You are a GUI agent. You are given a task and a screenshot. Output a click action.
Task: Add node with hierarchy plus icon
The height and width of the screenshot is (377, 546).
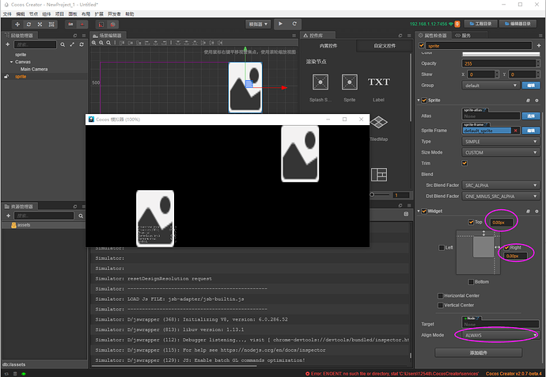tap(7, 44)
